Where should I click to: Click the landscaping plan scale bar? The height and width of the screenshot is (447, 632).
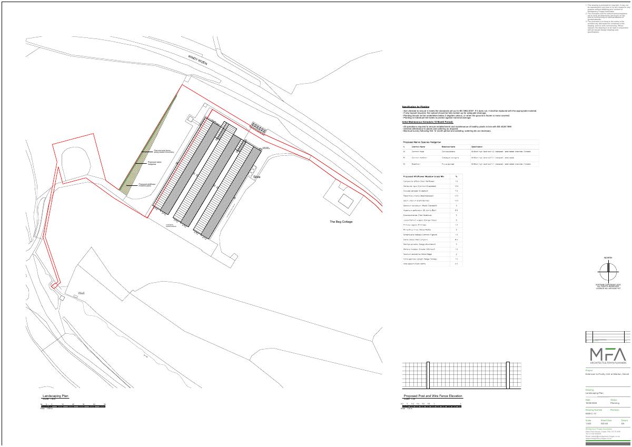74,405
